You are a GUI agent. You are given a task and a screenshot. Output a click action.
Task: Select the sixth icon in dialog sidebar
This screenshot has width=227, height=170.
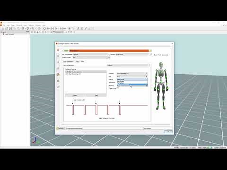pos(58,81)
